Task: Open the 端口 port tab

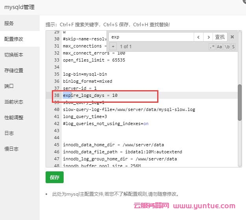Action: [9, 86]
